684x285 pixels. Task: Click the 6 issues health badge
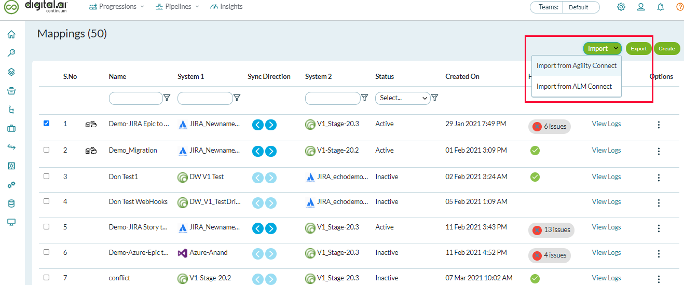coord(550,126)
